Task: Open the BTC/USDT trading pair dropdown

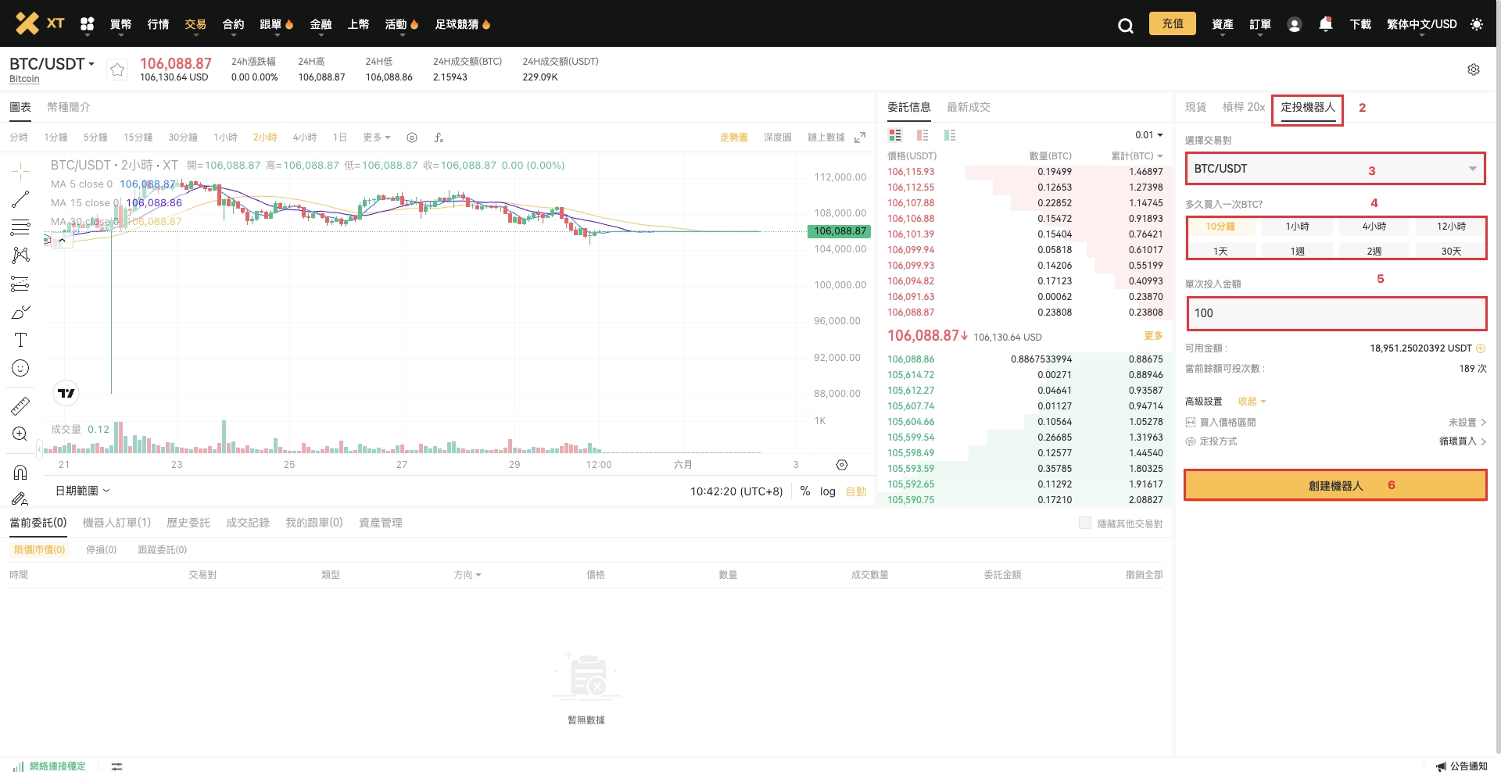Action: (1335, 169)
